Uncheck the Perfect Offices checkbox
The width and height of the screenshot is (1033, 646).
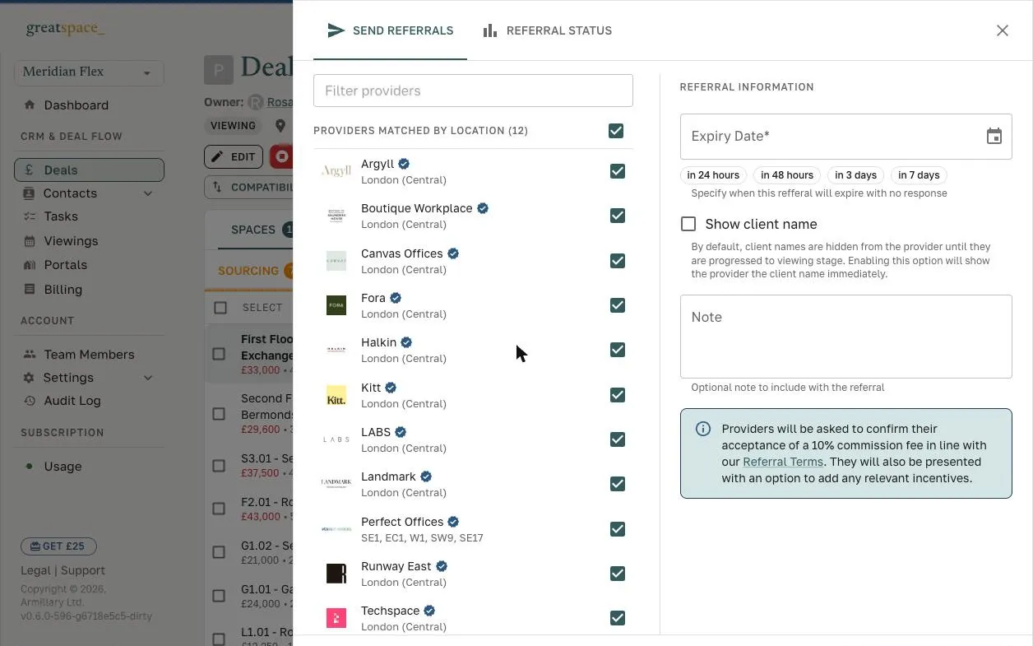click(618, 529)
